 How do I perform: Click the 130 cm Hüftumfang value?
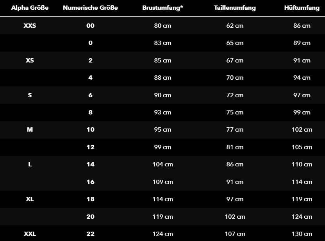pos(302,234)
